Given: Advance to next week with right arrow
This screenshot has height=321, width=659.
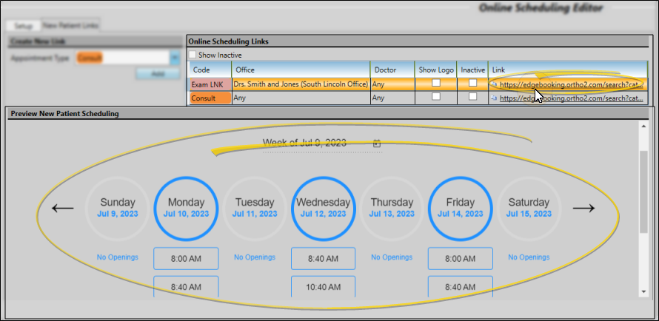Looking at the screenshot, I should [584, 208].
